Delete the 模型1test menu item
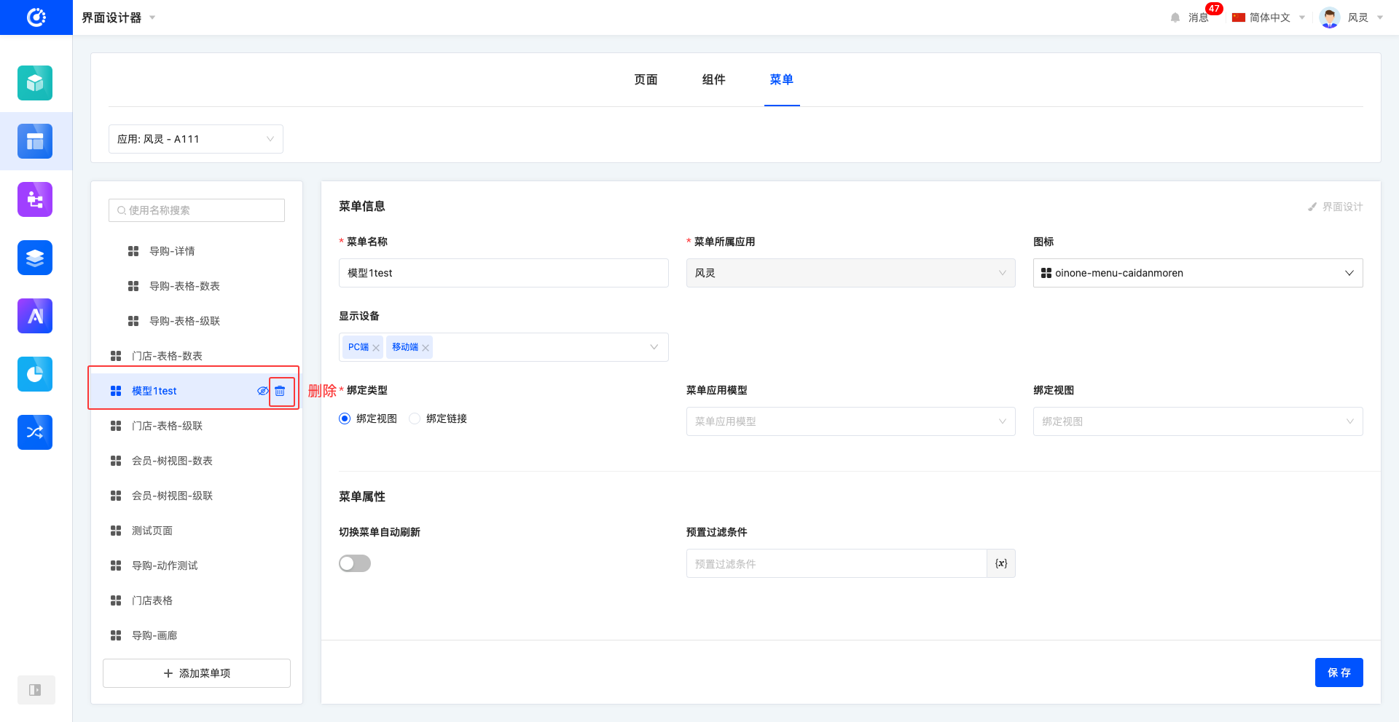This screenshot has width=1399, height=722. click(281, 391)
